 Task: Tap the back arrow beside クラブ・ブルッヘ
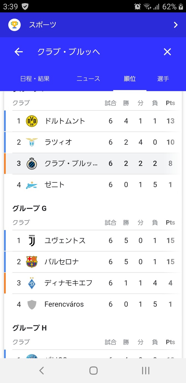click(19, 52)
